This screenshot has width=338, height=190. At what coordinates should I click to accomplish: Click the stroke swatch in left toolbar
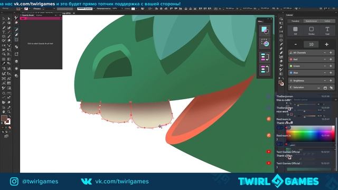(8, 122)
